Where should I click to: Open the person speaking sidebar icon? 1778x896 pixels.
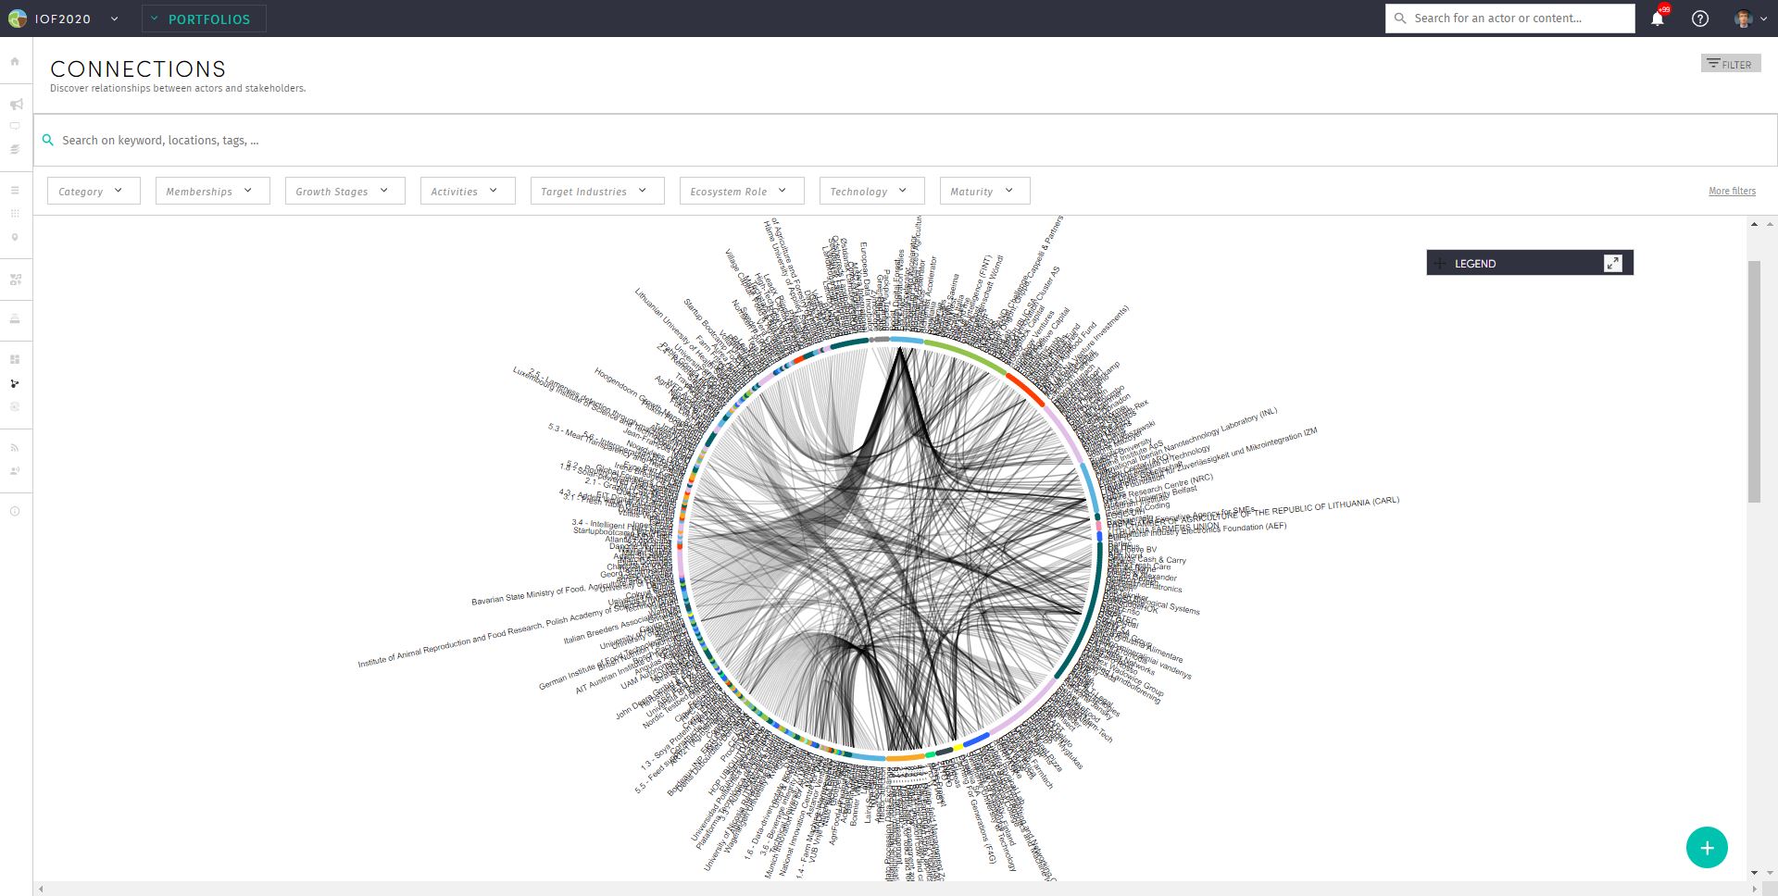15,471
